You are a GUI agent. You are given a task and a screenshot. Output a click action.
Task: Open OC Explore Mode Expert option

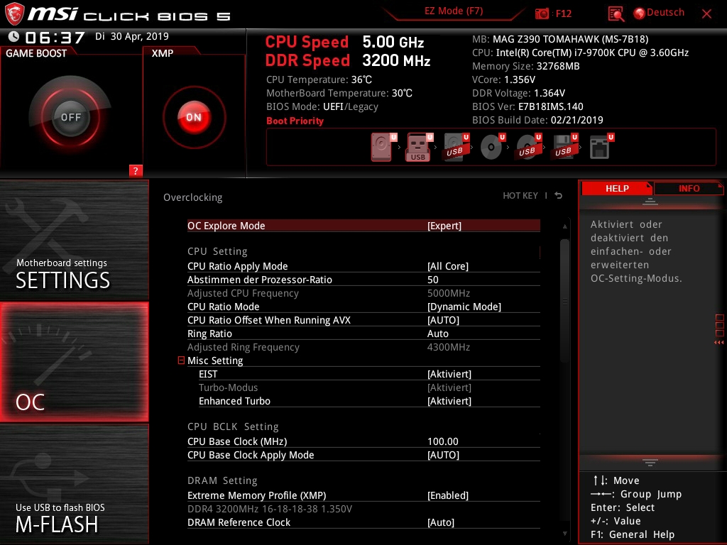(x=363, y=226)
